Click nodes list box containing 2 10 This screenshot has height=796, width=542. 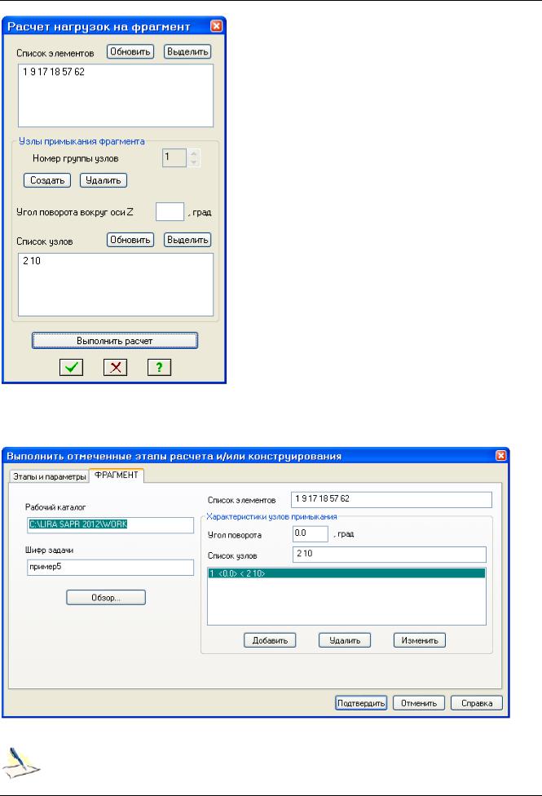116,285
